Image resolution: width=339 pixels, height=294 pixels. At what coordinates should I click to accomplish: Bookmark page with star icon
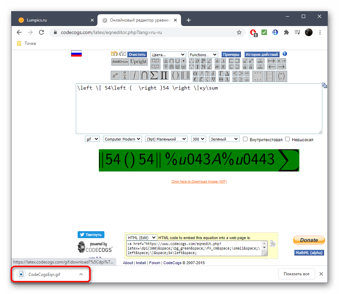[239, 32]
